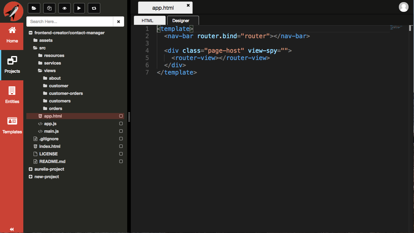Tick the checkbox for app.js

pos(121,124)
